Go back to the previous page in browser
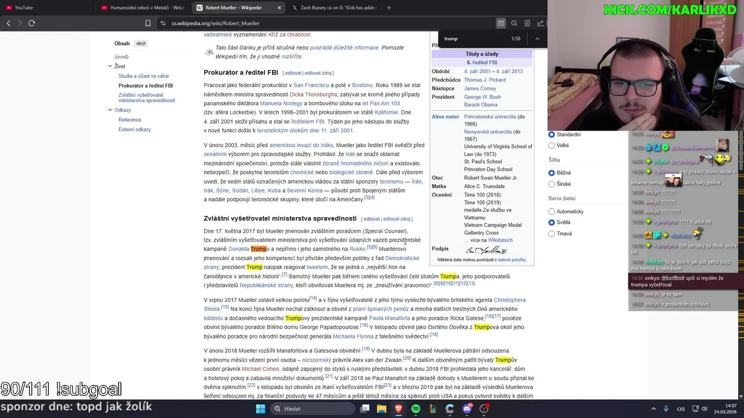 click(8, 23)
